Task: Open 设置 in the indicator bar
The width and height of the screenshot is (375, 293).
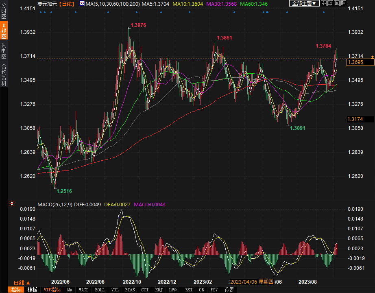Action: (x=229, y=290)
